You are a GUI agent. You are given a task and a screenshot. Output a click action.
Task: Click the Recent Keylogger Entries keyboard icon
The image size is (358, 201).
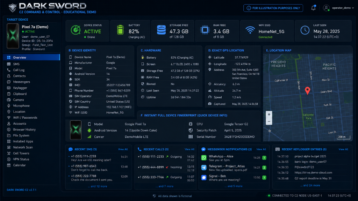tap(277, 149)
